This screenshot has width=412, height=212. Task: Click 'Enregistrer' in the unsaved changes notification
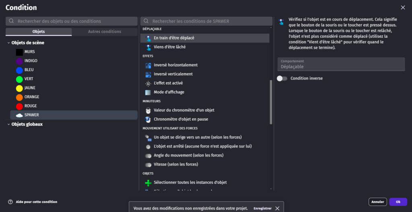click(x=262, y=208)
